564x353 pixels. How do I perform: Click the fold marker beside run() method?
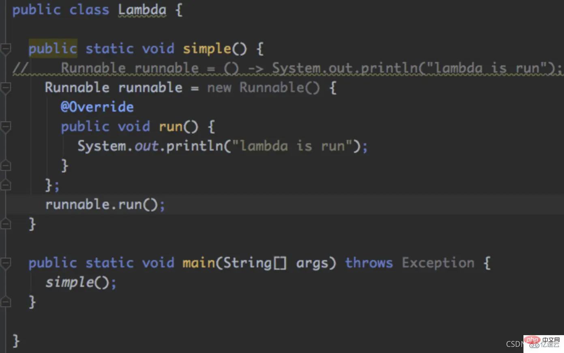[x=6, y=127]
